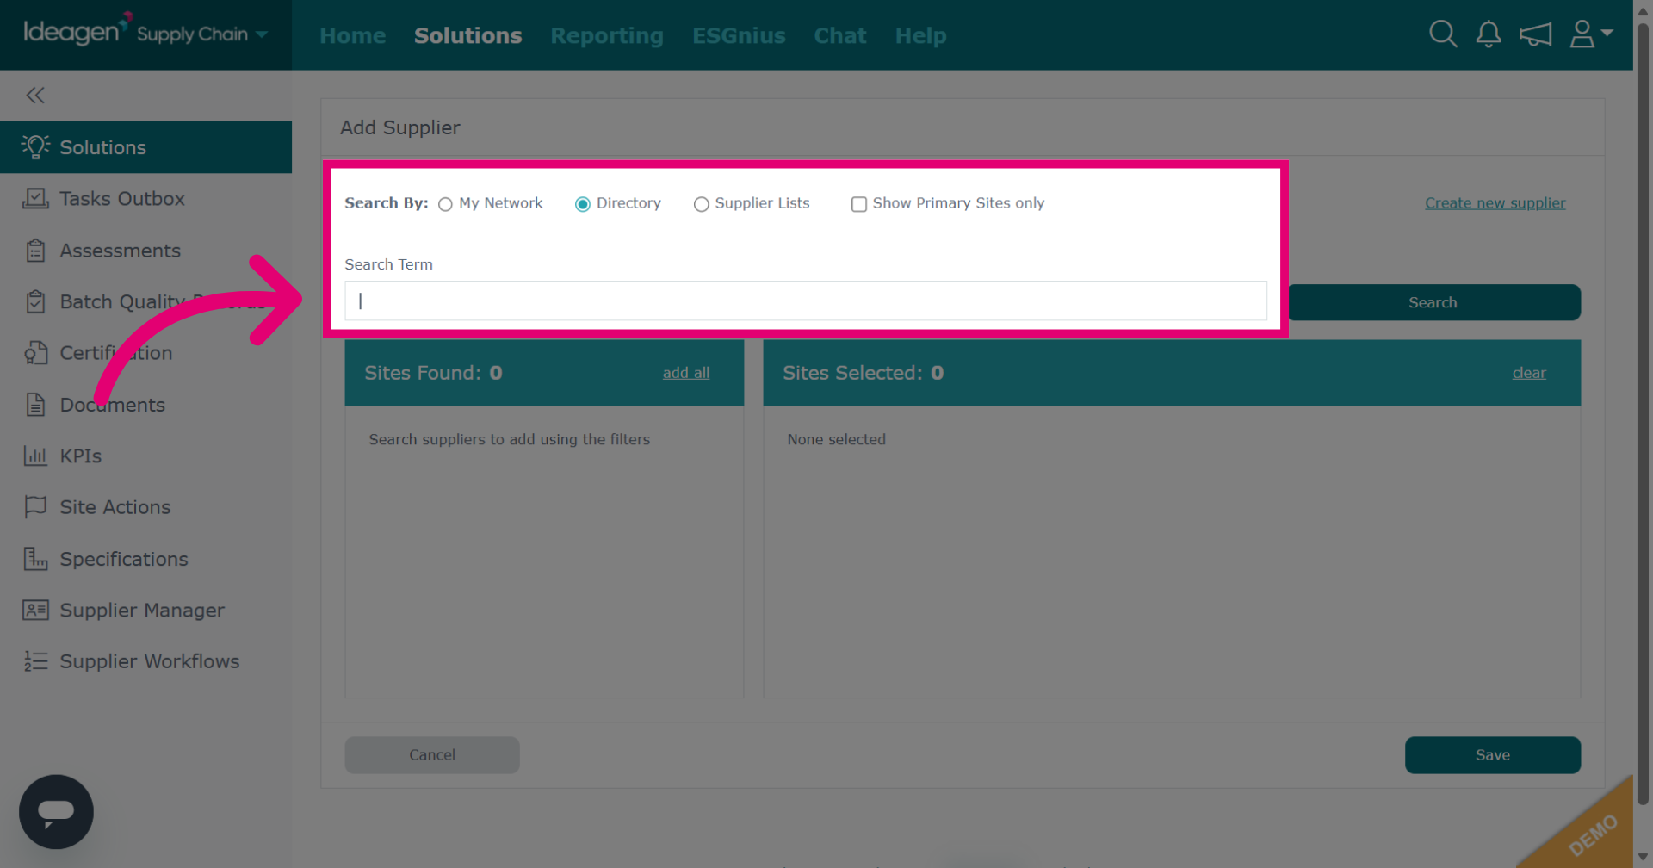
Task: Go to the Home tab
Action: tap(353, 35)
